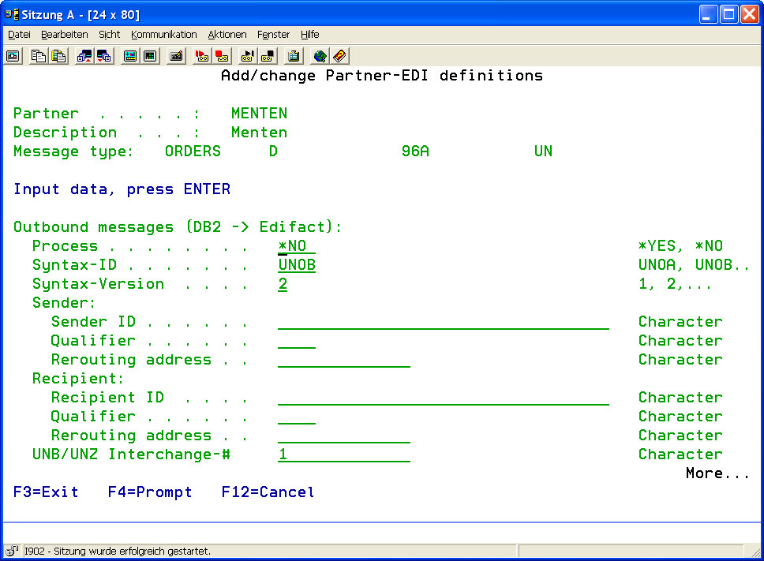This screenshot has width=764, height=561.
Task: Select the UNB/UNZ Interchange-# input field
Action: 343,454
